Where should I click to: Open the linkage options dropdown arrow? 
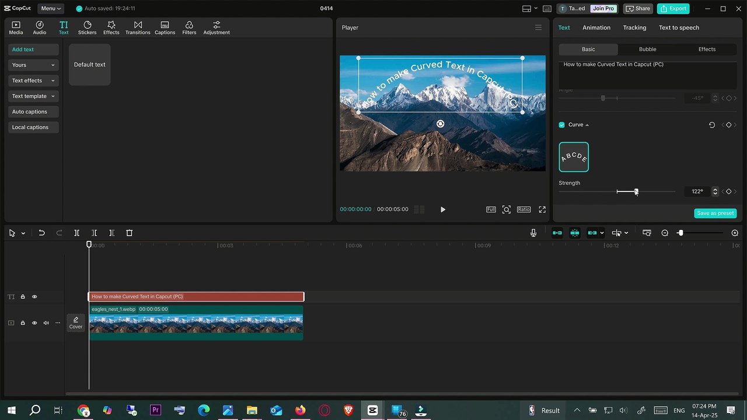click(602, 233)
